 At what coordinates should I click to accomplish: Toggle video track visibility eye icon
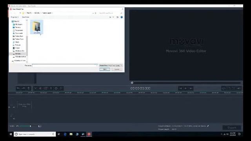coord(9,107)
